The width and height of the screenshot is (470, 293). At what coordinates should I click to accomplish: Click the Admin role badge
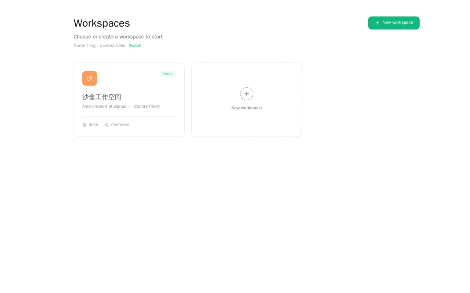[x=168, y=74]
